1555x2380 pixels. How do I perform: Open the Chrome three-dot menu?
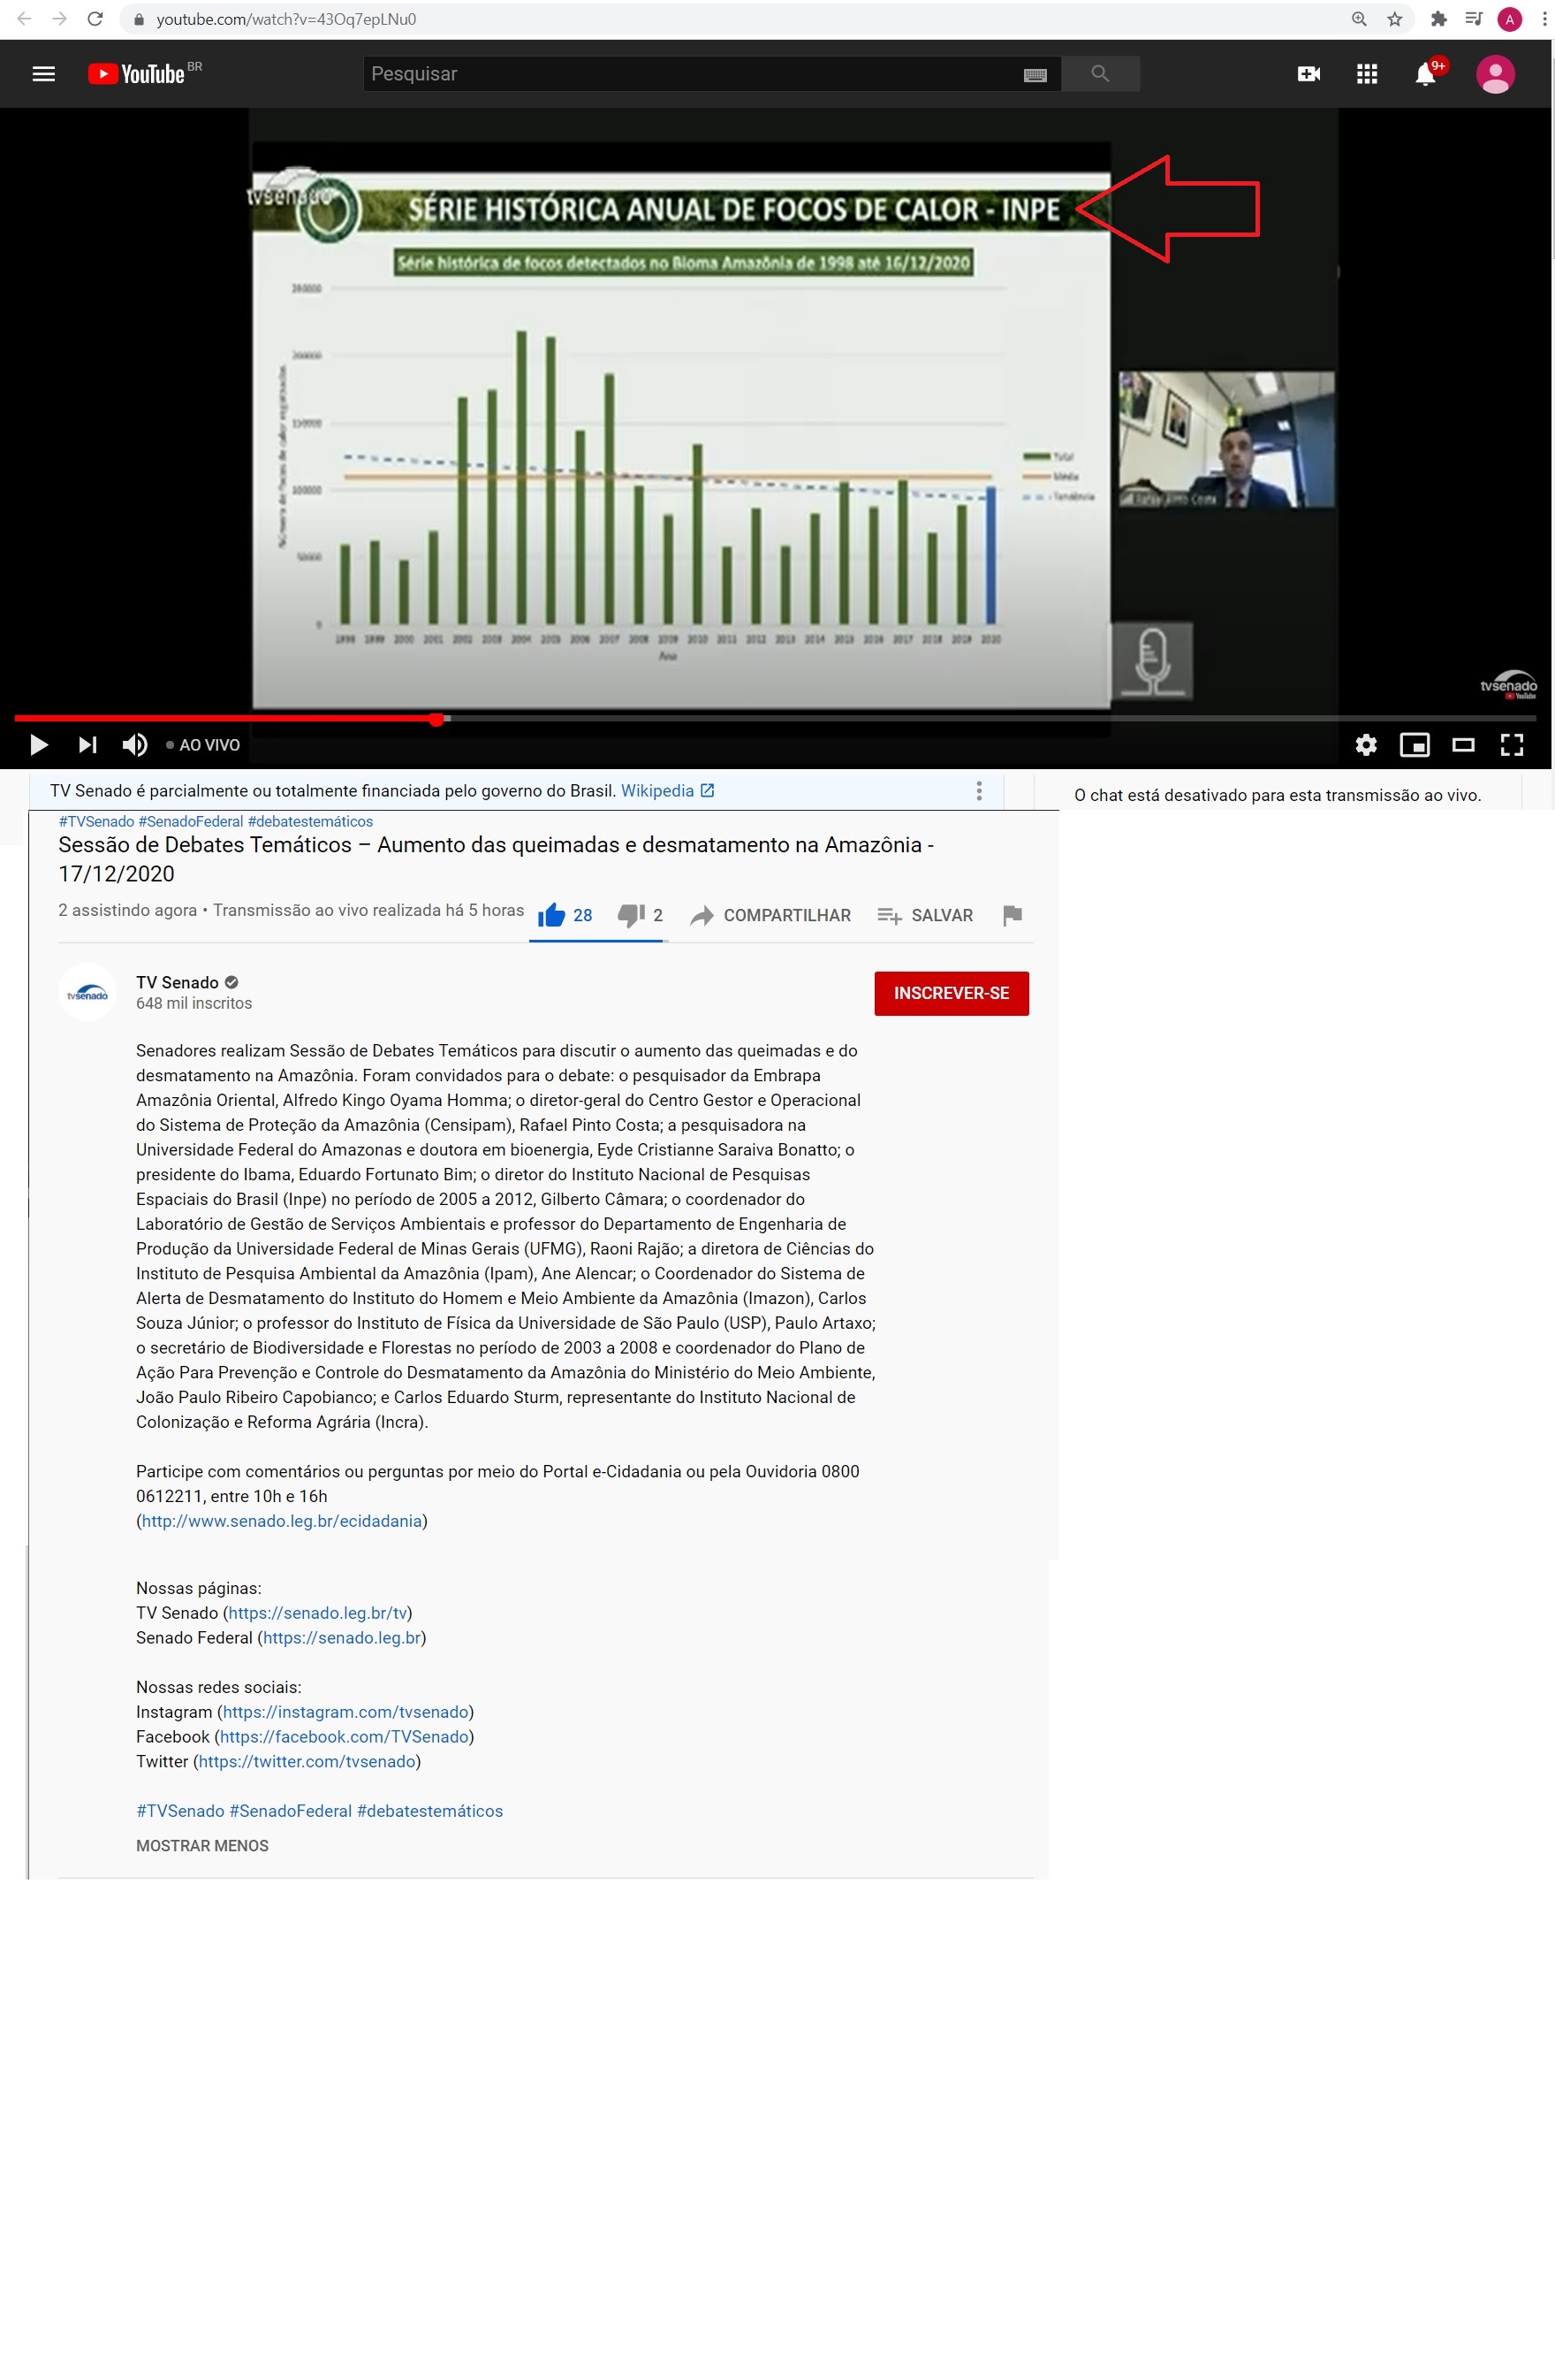pyautogui.click(x=1544, y=19)
